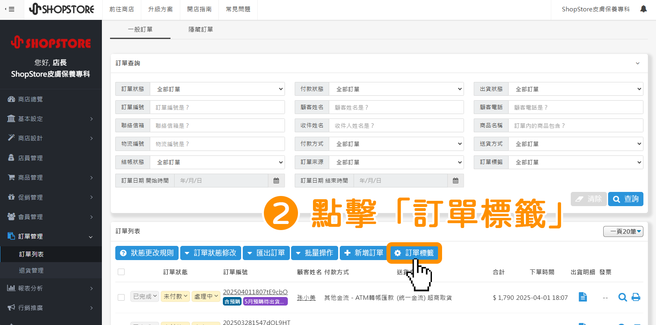Open the 送貨方式 filter dropdown
Image resolution: width=656 pixels, height=325 pixels.
(x=576, y=144)
